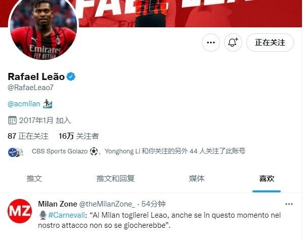Click the mutual followers avatar cluster
The height and width of the screenshot is (241, 305).
point(16,152)
